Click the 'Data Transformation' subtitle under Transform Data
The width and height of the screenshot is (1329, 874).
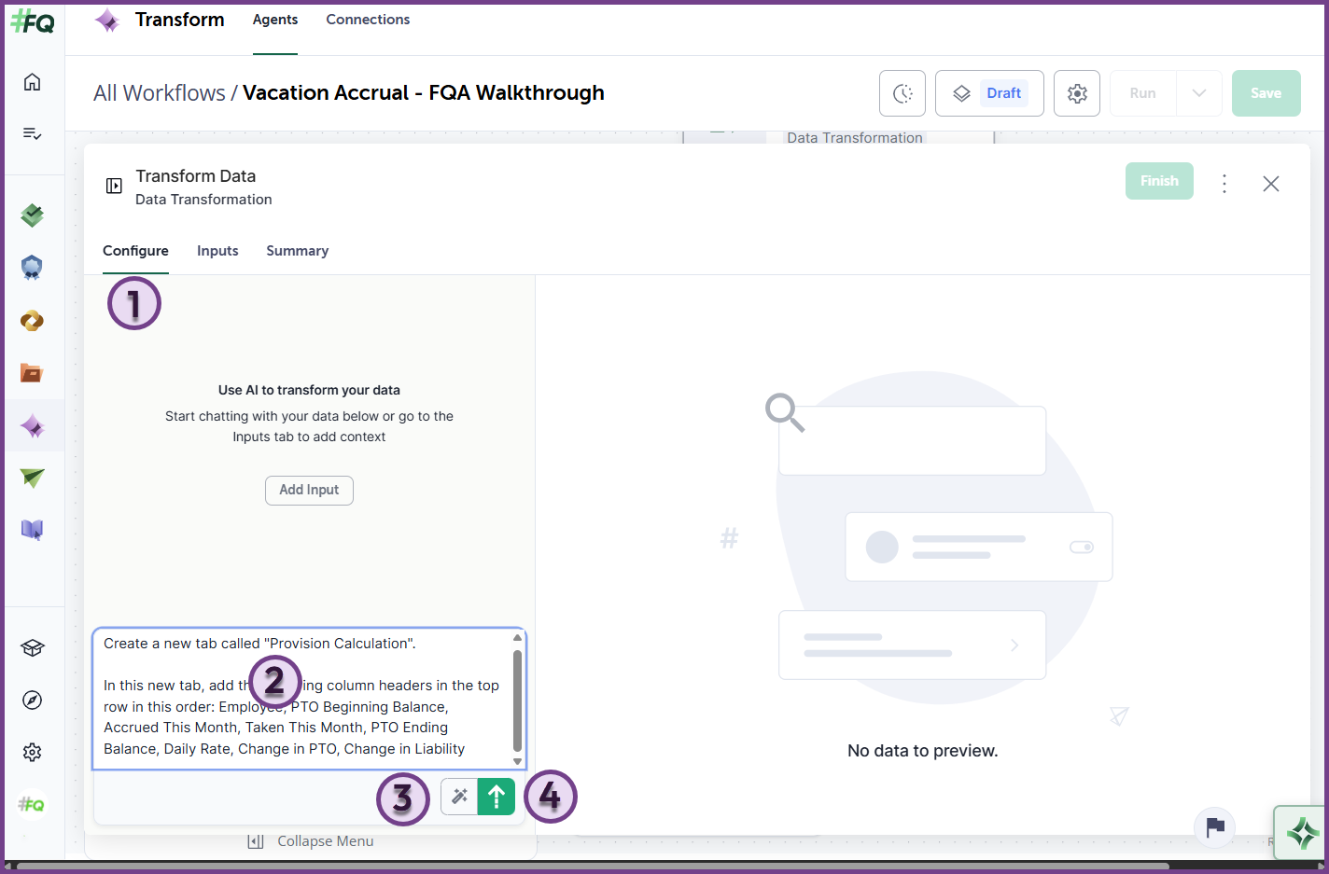203,200
